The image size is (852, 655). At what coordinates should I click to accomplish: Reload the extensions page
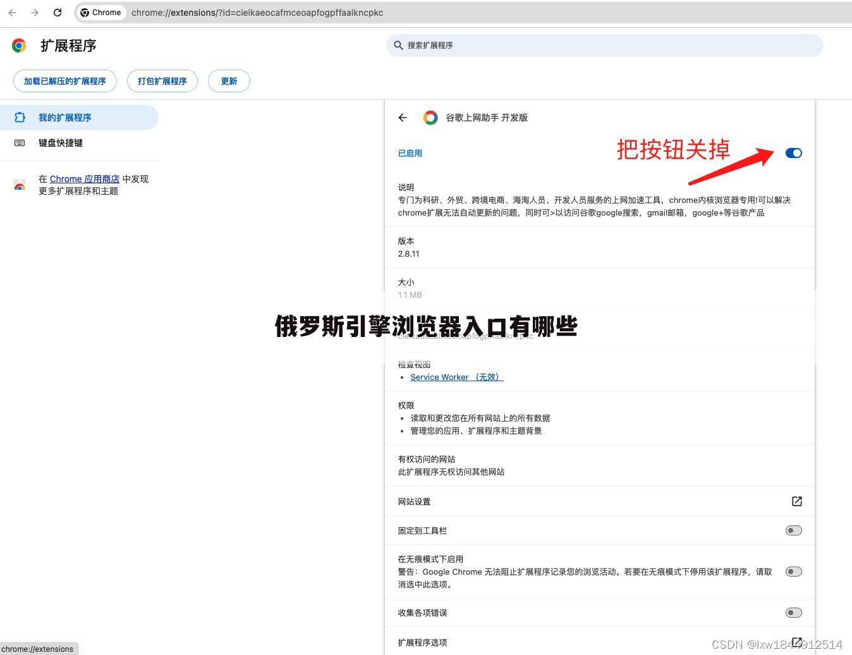[58, 13]
